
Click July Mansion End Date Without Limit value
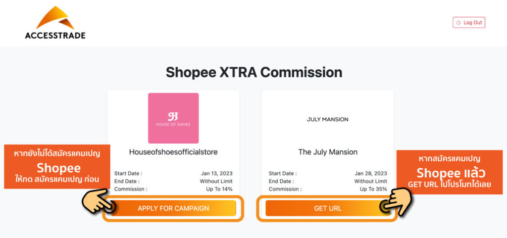370,181
